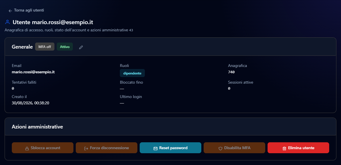Screen dimensions: 341x165
Task: Click the logout arrow icon in Forza disconnessione
Action: point(86,149)
